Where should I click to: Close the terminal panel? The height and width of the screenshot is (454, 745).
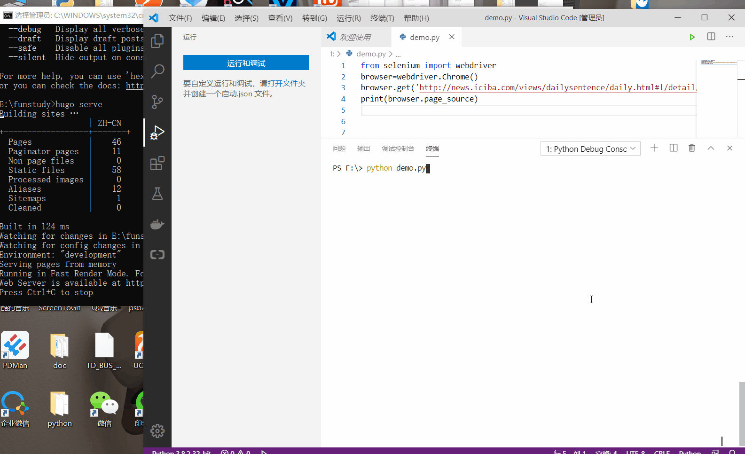pyautogui.click(x=729, y=148)
